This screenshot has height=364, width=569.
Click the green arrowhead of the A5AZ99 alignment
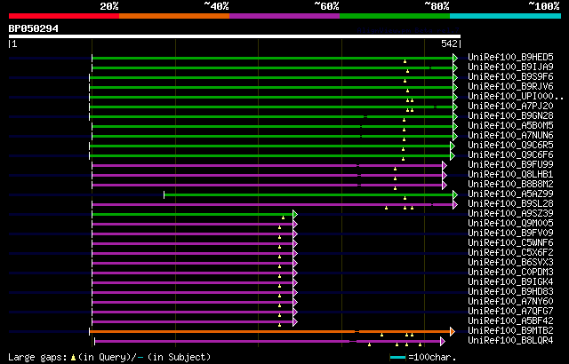[455, 194]
